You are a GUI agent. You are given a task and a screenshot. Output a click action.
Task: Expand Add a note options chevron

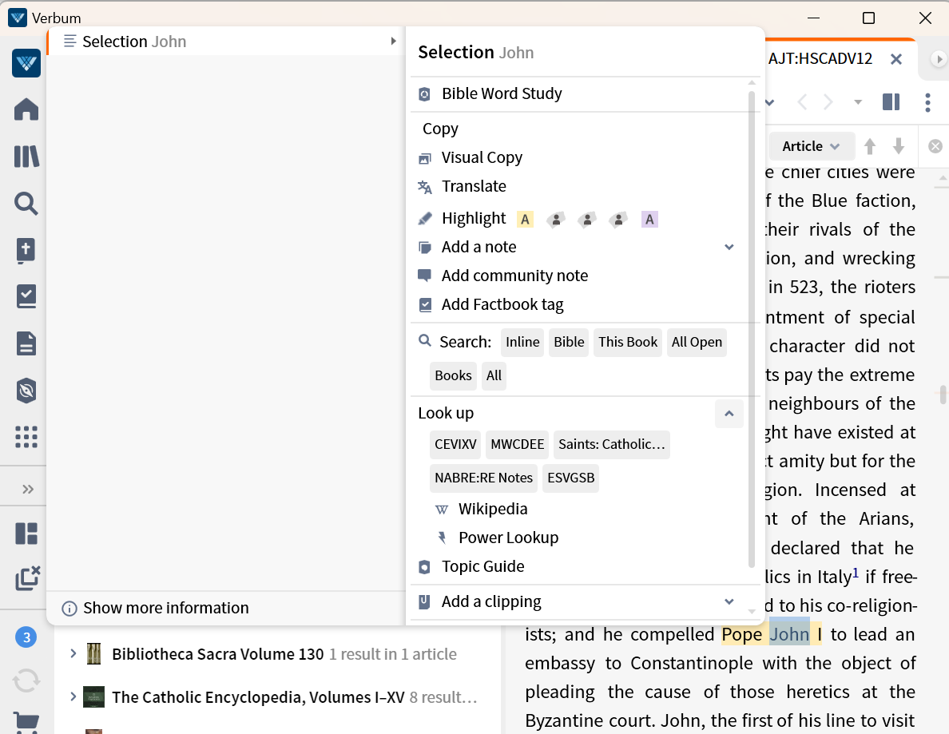click(x=729, y=247)
